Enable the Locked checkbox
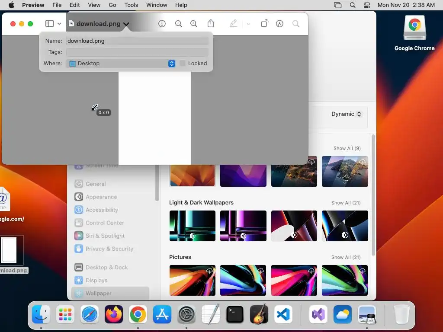Viewport: 443px width, 332px height. click(183, 63)
